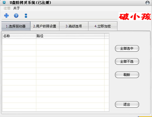Image resolution: width=152 pixels, height=117 pixels.
Task: Open the 注册 menu
Action: pyautogui.click(x=7, y=8)
